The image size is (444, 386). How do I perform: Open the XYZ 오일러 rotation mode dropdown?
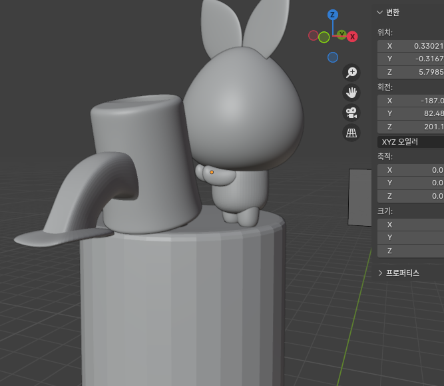click(411, 142)
